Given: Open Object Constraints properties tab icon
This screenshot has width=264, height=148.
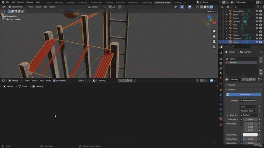Looking at the screenshot, I should 221,109.
